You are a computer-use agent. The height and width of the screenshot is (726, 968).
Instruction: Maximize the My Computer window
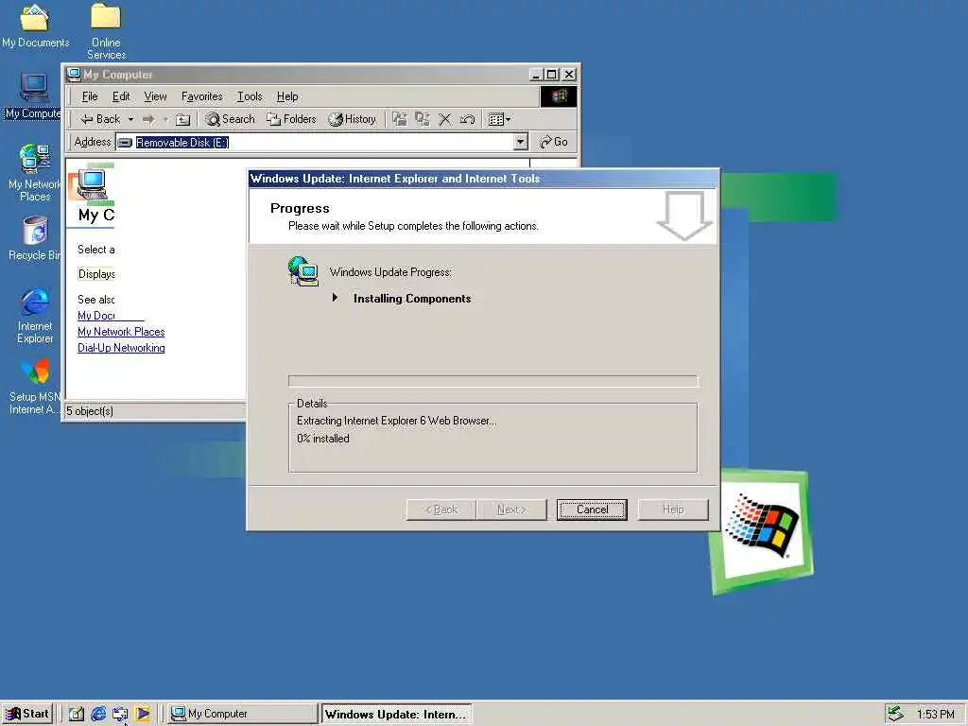click(552, 75)
